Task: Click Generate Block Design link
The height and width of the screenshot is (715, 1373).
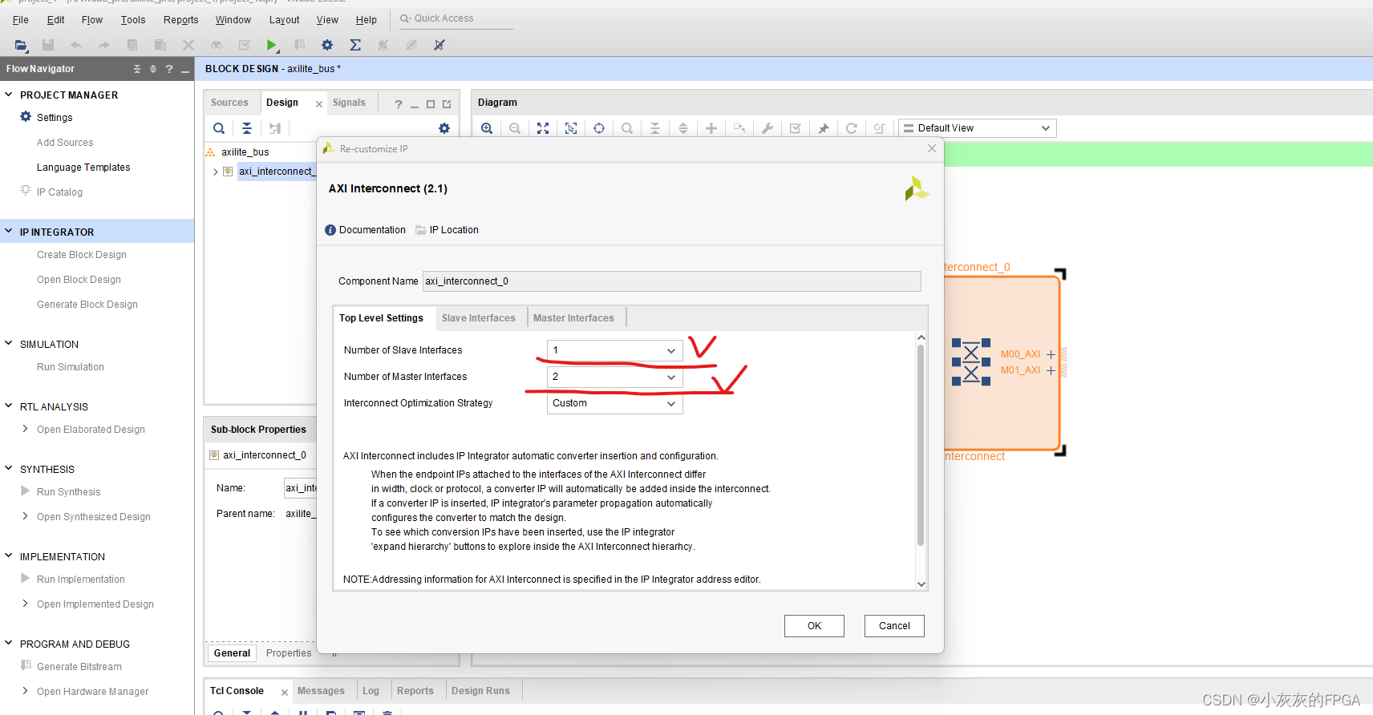Action: pos(87,305)
